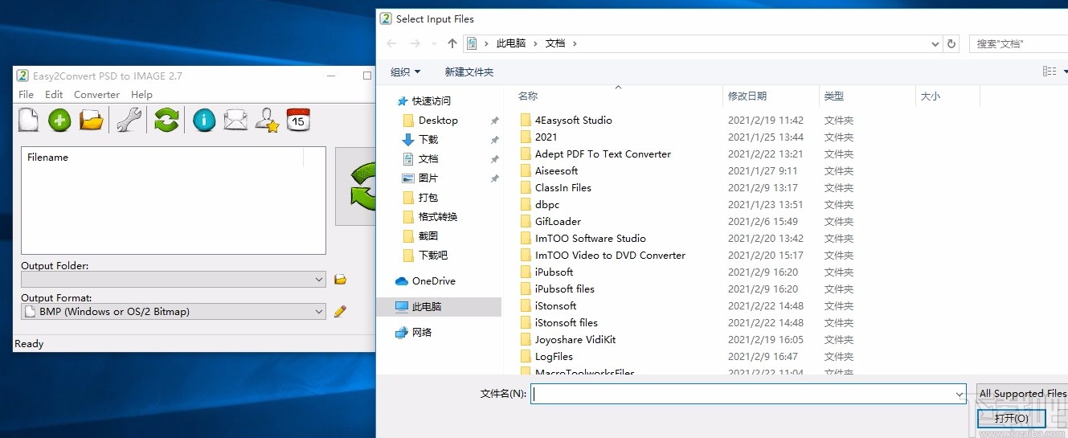Select the iPubsoft files folder
The image size is (1068, 438).
[565, 289]
